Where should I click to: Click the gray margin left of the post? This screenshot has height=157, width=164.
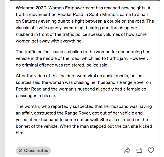click(2, 78)
